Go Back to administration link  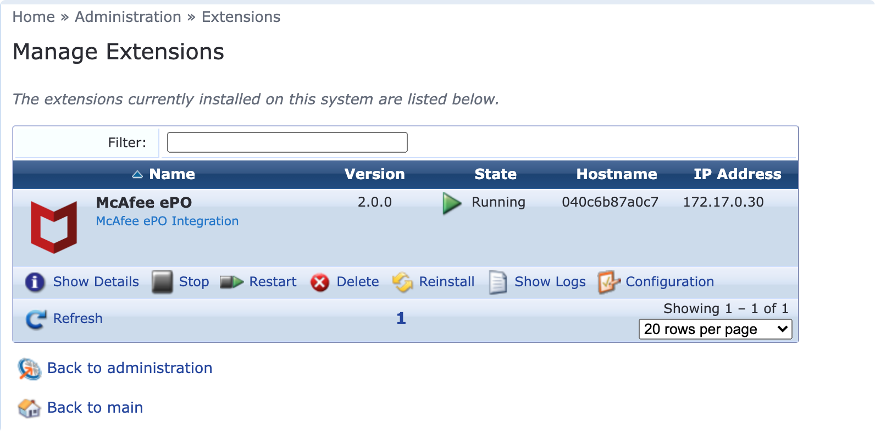tap(130, 368)
